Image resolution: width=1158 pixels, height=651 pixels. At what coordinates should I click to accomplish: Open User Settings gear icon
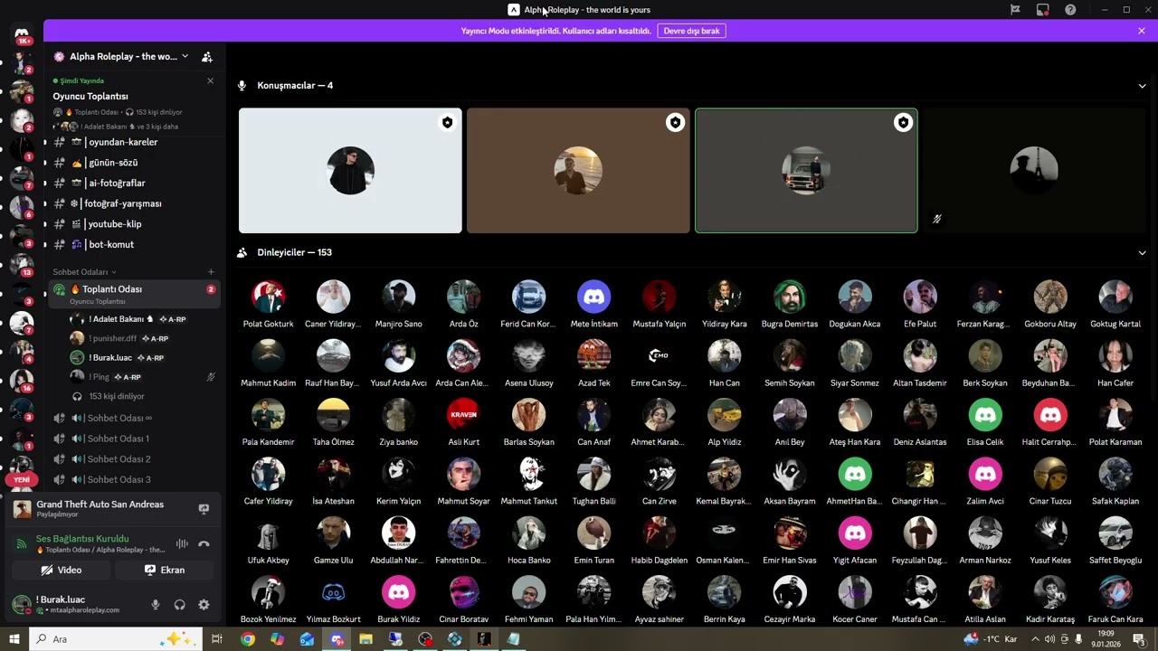coord(204,605)
